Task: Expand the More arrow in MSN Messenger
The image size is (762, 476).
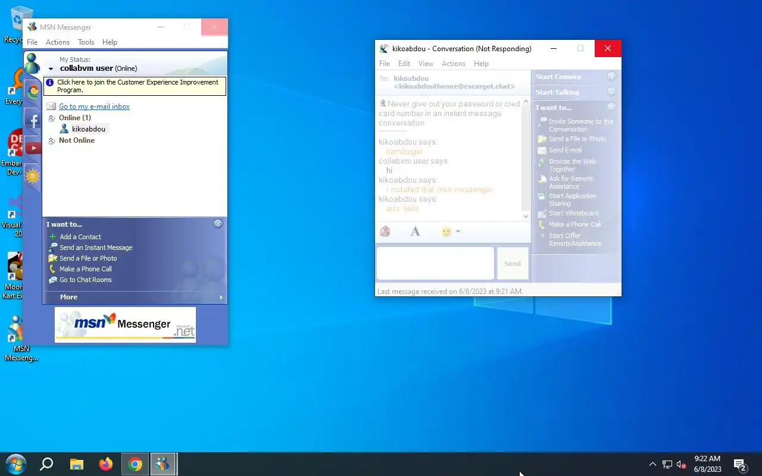Action: point(221,297)
